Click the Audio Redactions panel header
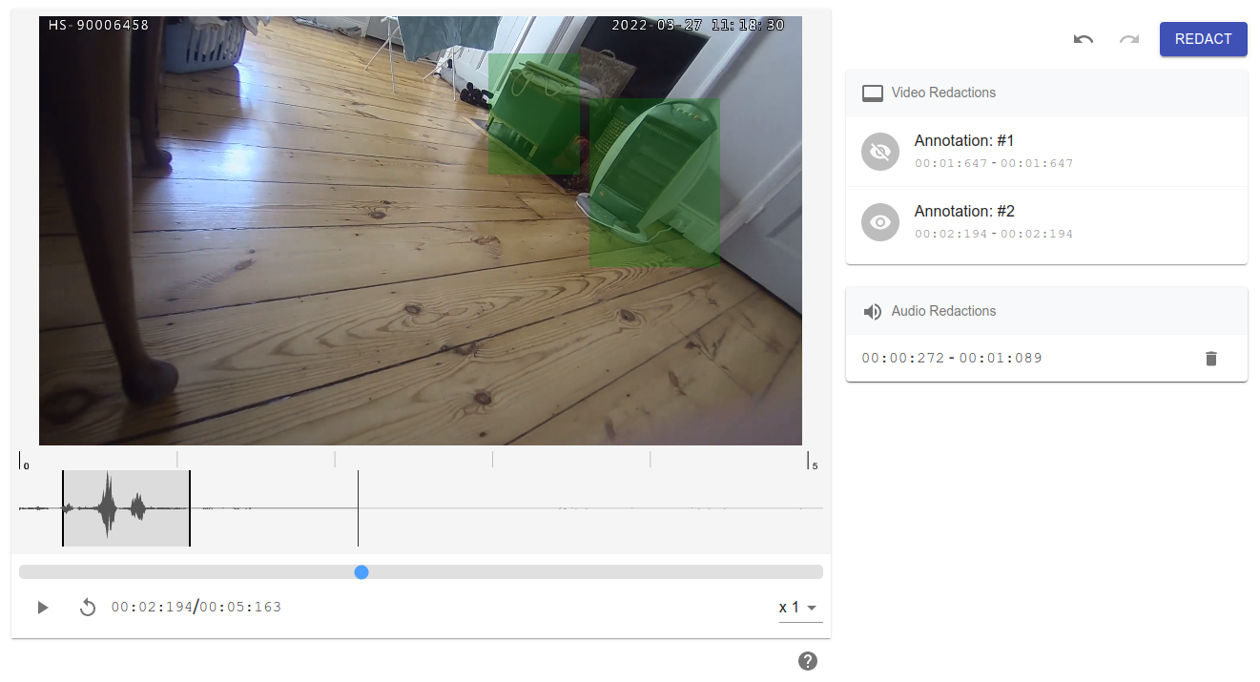 (1046, 312)
